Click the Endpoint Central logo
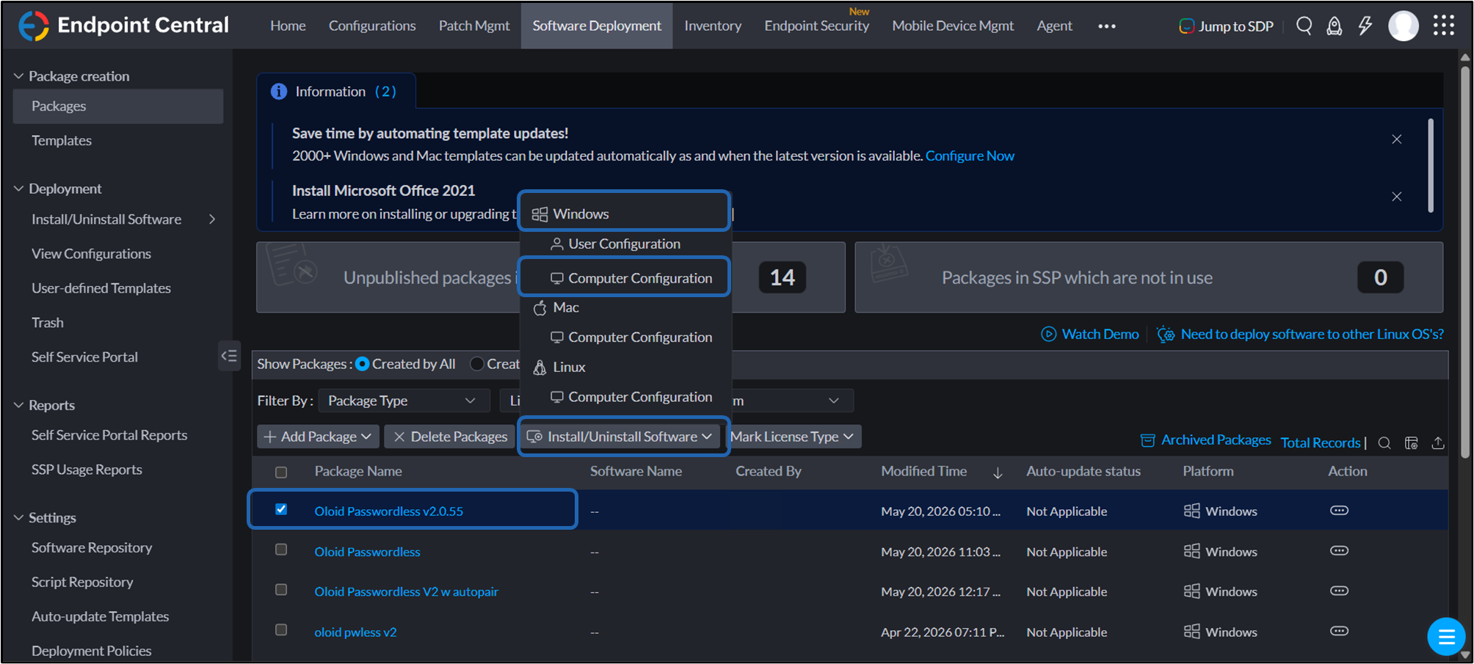 pos(123,26)
